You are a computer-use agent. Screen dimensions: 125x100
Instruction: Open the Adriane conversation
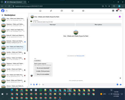tap(13, 86)
